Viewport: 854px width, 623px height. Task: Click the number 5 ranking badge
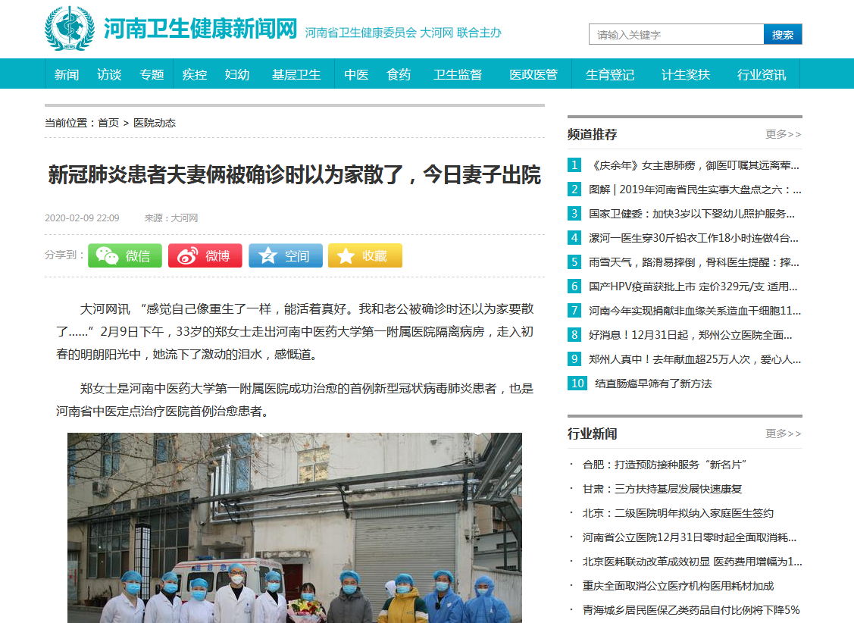(575, 262)
